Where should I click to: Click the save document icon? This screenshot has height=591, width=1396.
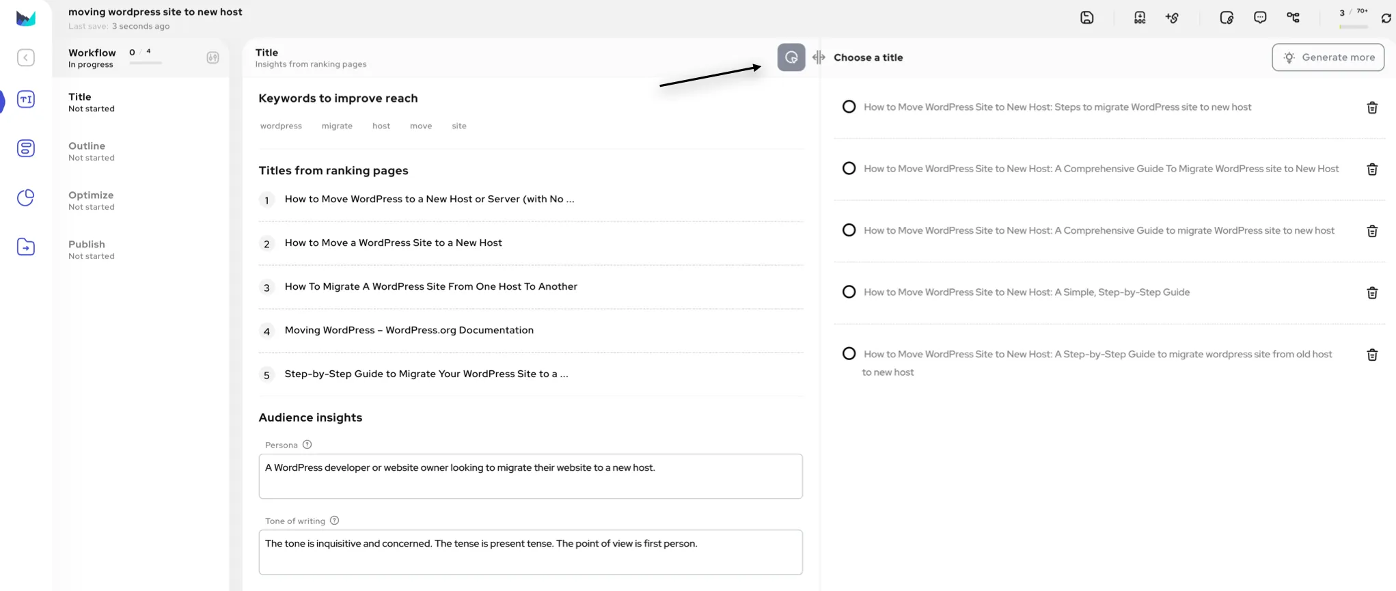pos(1086,18)
